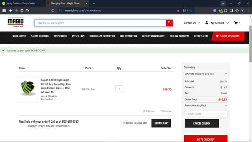Reload the page with refresh icon
Viewport: 252px width, 142px height.
point(22,10)
